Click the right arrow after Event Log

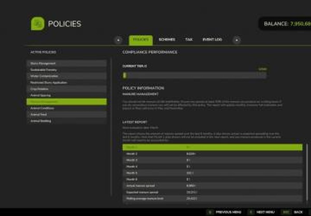[x=237, y=40]
